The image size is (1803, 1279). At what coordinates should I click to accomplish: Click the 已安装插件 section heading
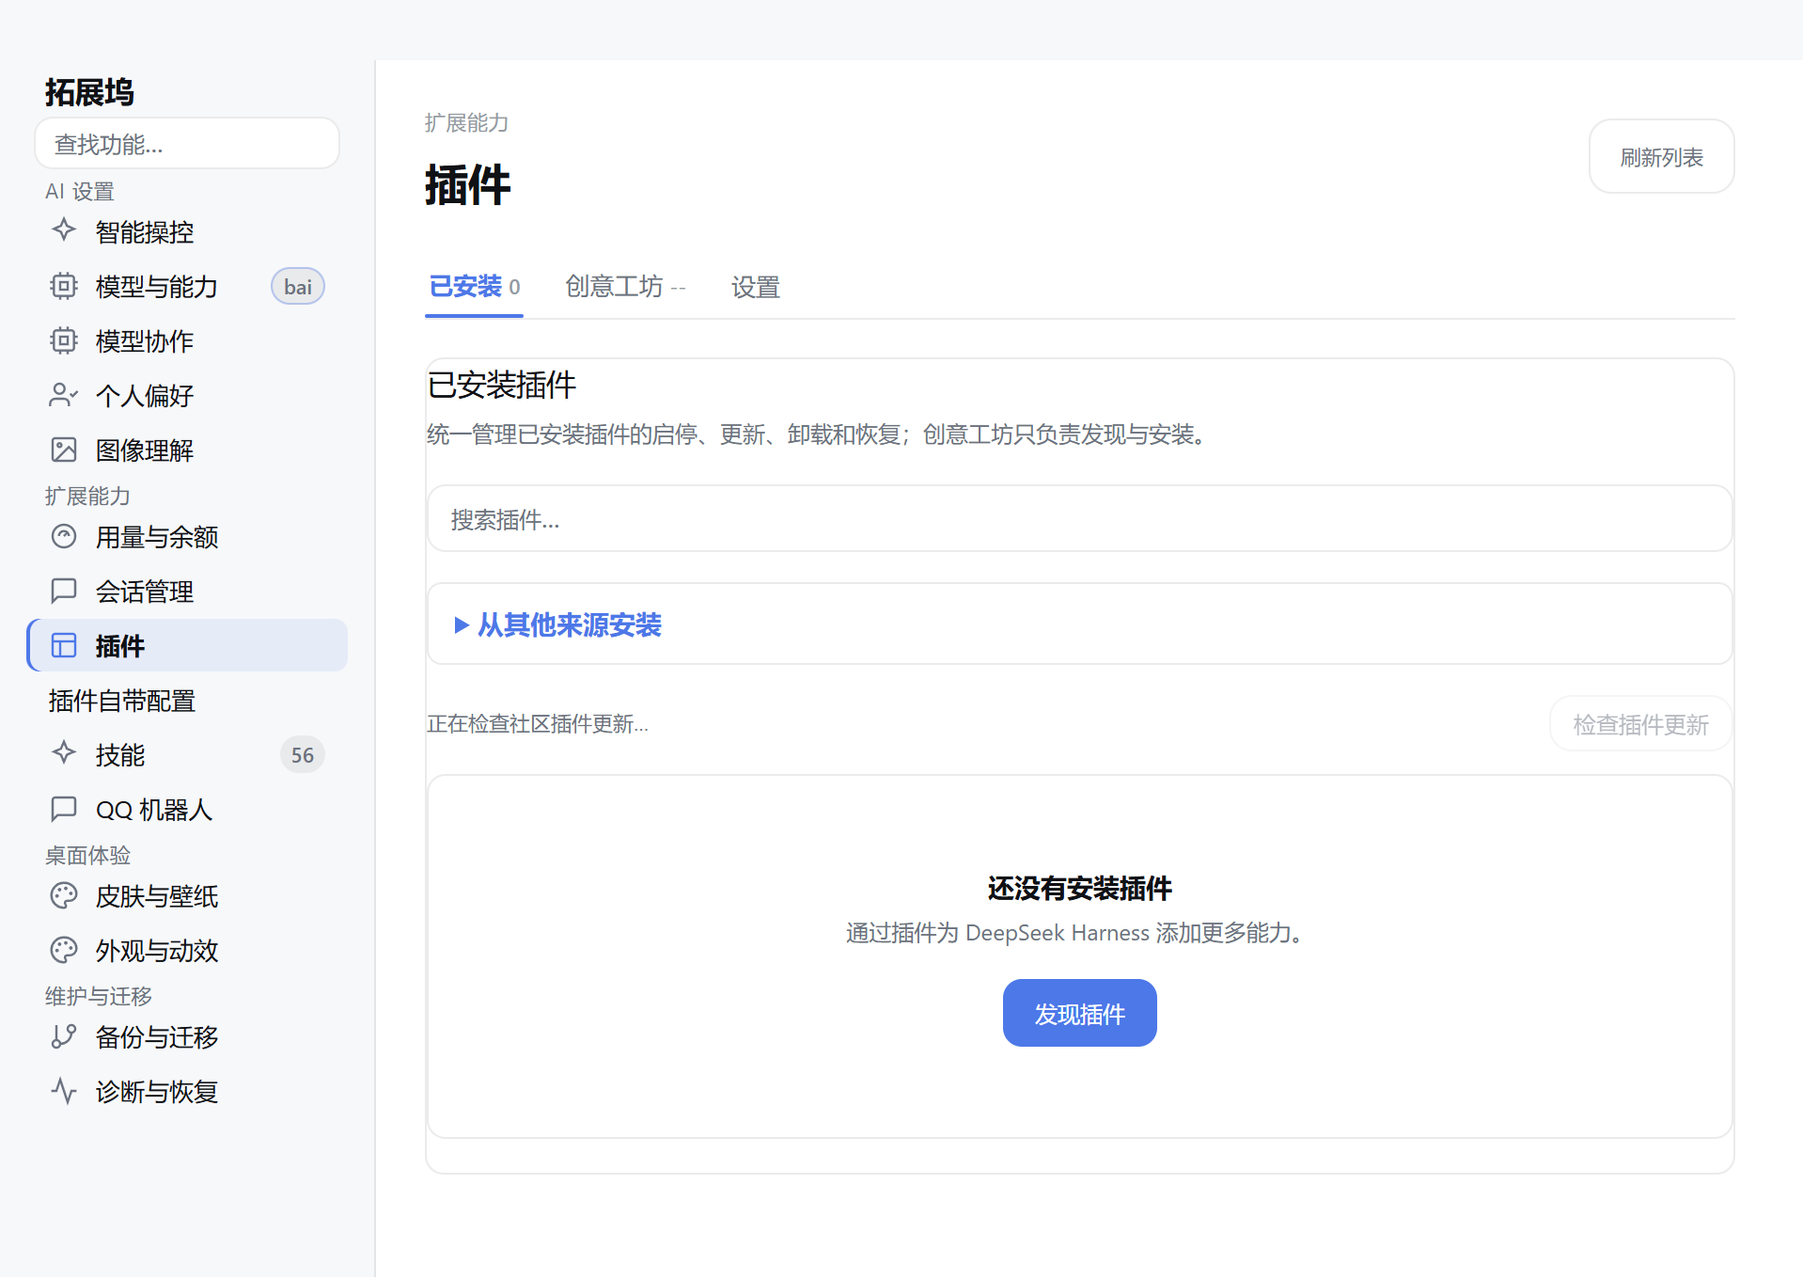[501, 385]
